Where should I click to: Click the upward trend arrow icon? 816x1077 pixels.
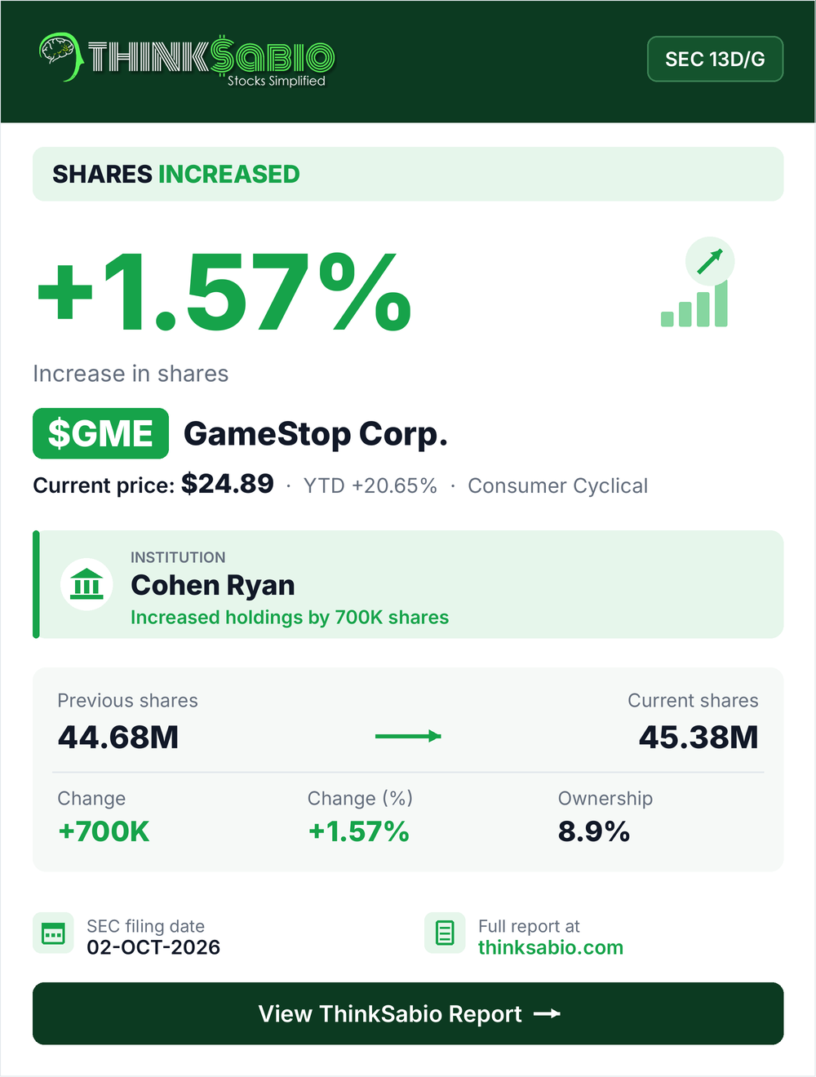pos(710,261)
